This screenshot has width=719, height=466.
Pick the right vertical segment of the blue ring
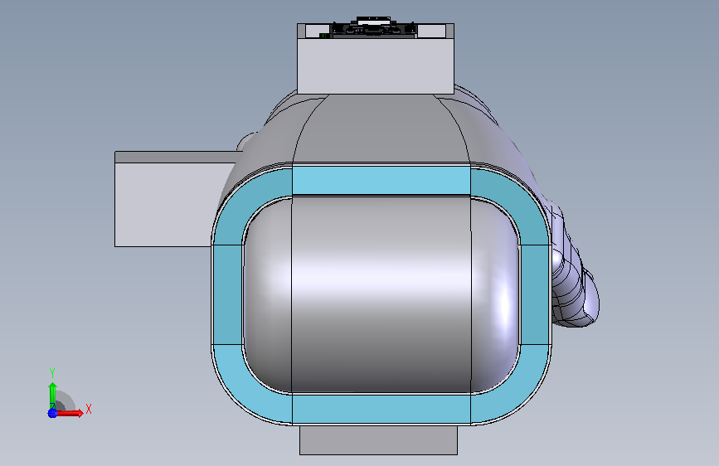pyautogui.click(x=535, y=294)
